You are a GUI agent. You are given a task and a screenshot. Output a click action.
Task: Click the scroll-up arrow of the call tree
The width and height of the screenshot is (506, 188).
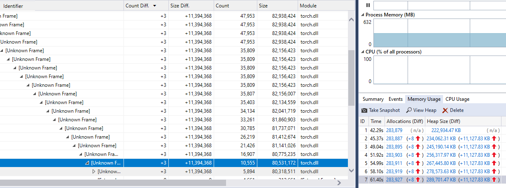point(351,19)
